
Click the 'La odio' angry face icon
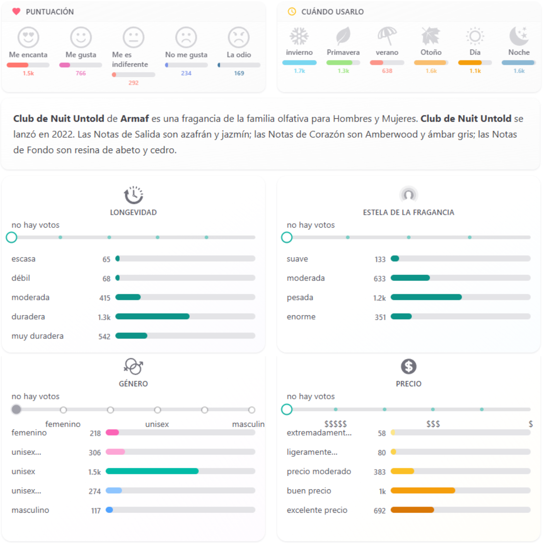pyautogui.click(x=238, y=37)
